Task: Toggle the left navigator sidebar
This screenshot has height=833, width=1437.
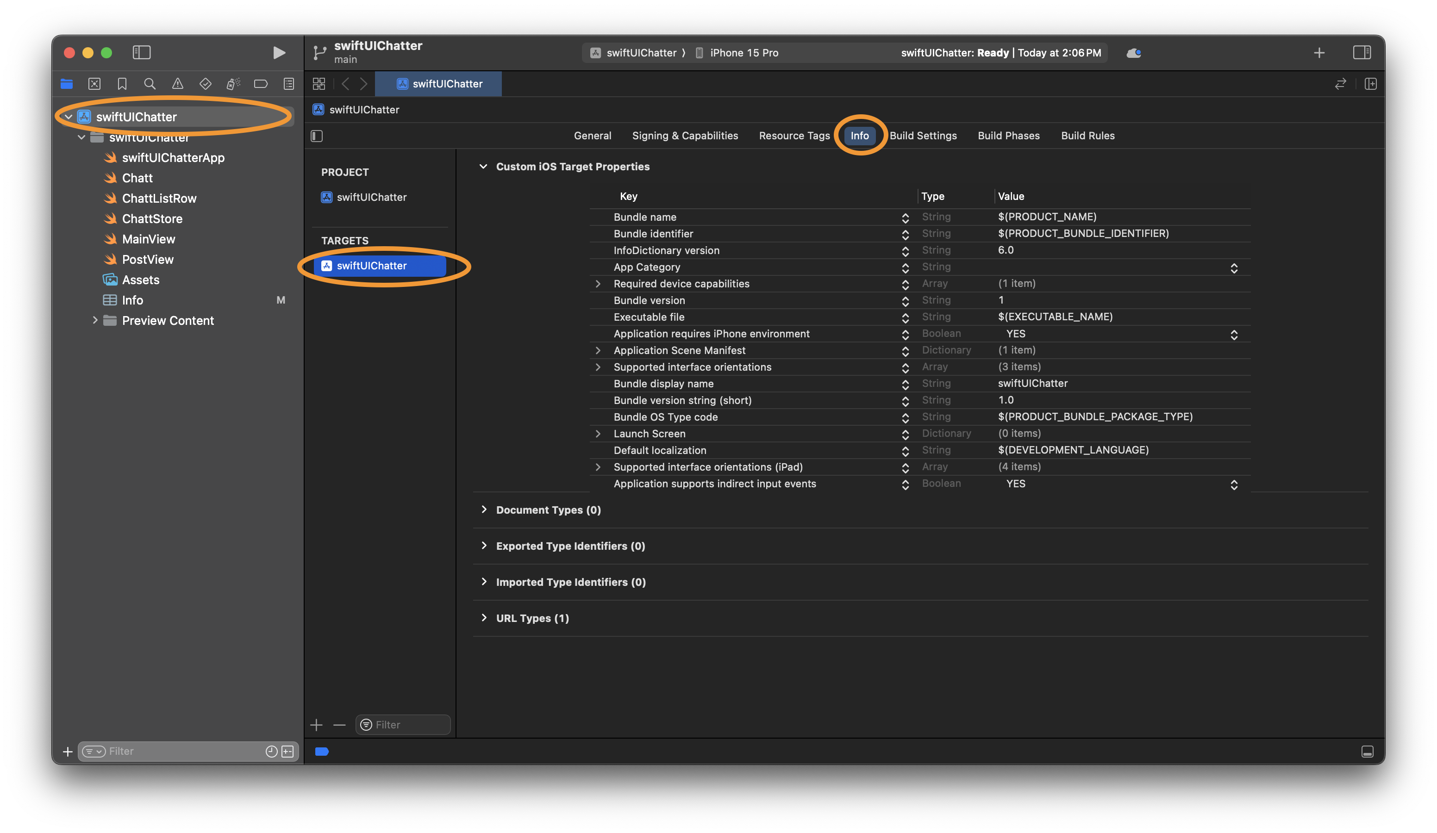Action: coord(141,52)
